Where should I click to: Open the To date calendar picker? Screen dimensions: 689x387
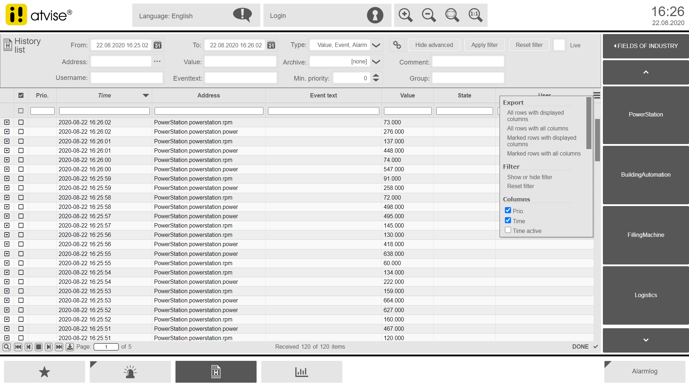[271, 45]
